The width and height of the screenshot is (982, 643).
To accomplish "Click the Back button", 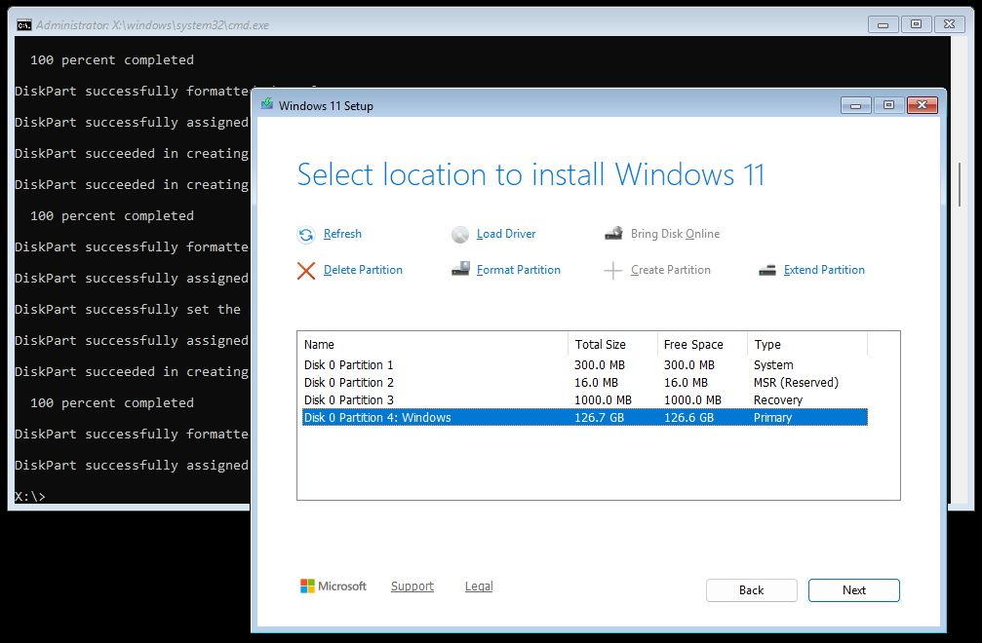I will (x=752, y=590).
